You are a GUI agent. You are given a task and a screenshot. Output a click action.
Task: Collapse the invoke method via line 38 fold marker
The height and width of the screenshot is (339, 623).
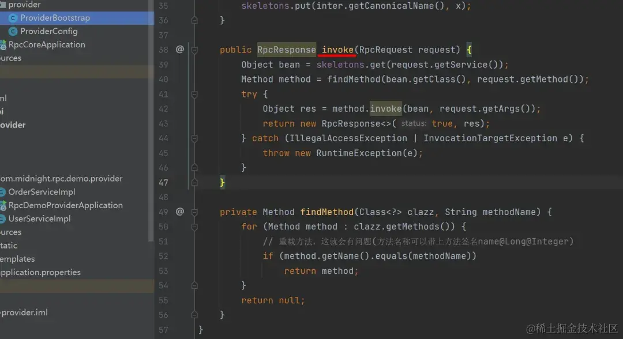click(x=194, y=50)
